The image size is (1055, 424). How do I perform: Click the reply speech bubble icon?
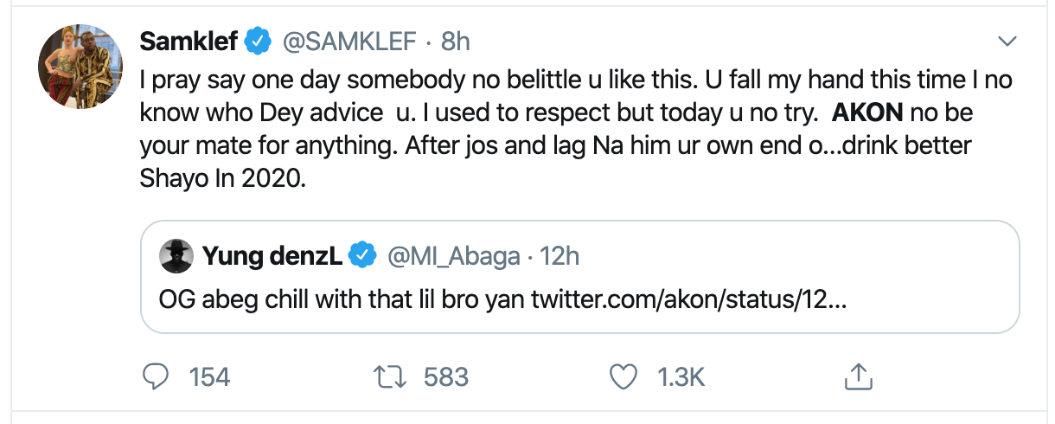[x=157, y=376]
